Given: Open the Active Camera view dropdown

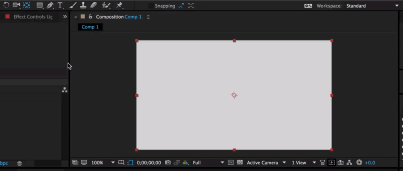Looking at the screenshot, I should click(266, 162).
